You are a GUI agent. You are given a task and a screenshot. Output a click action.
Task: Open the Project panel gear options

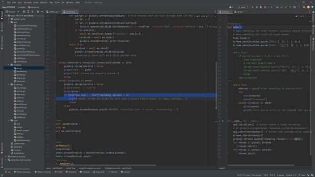(x=38, y=12)
